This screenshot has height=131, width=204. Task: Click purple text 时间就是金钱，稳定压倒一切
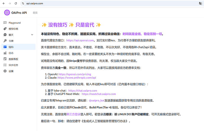click(142, 34)
